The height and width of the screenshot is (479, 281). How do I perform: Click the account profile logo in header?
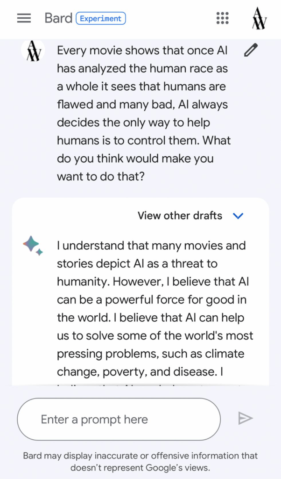259,19
